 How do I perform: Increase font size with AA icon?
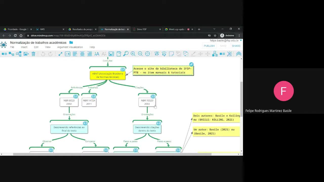(97, 54)
